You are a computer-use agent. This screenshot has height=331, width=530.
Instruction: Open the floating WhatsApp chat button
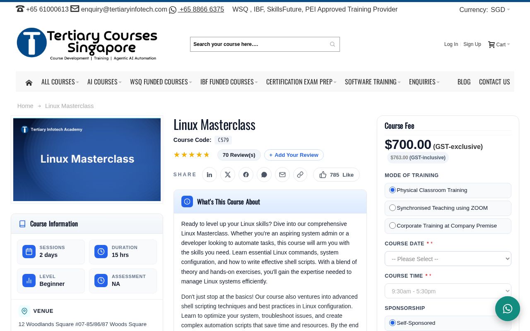[508, 309]
